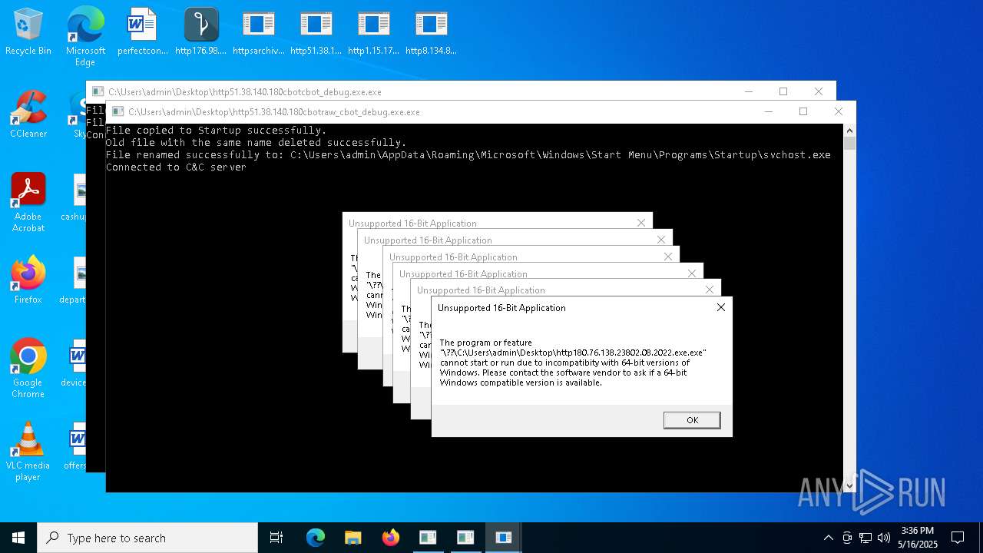Select the http176.98 desktop file icon

200,32
